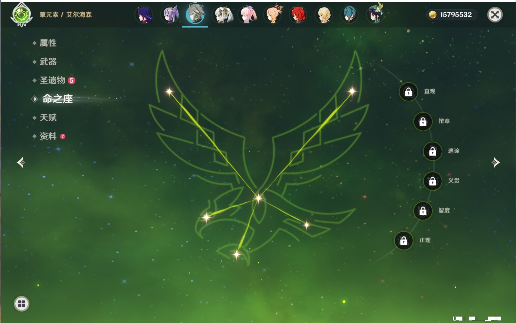
Task: Select the blonde-haired character portrait
Action: point(324,15)
